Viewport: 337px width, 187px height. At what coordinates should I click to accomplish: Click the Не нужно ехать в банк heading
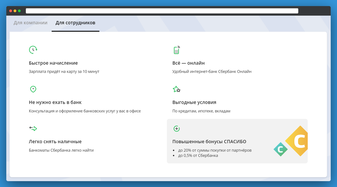55,102
